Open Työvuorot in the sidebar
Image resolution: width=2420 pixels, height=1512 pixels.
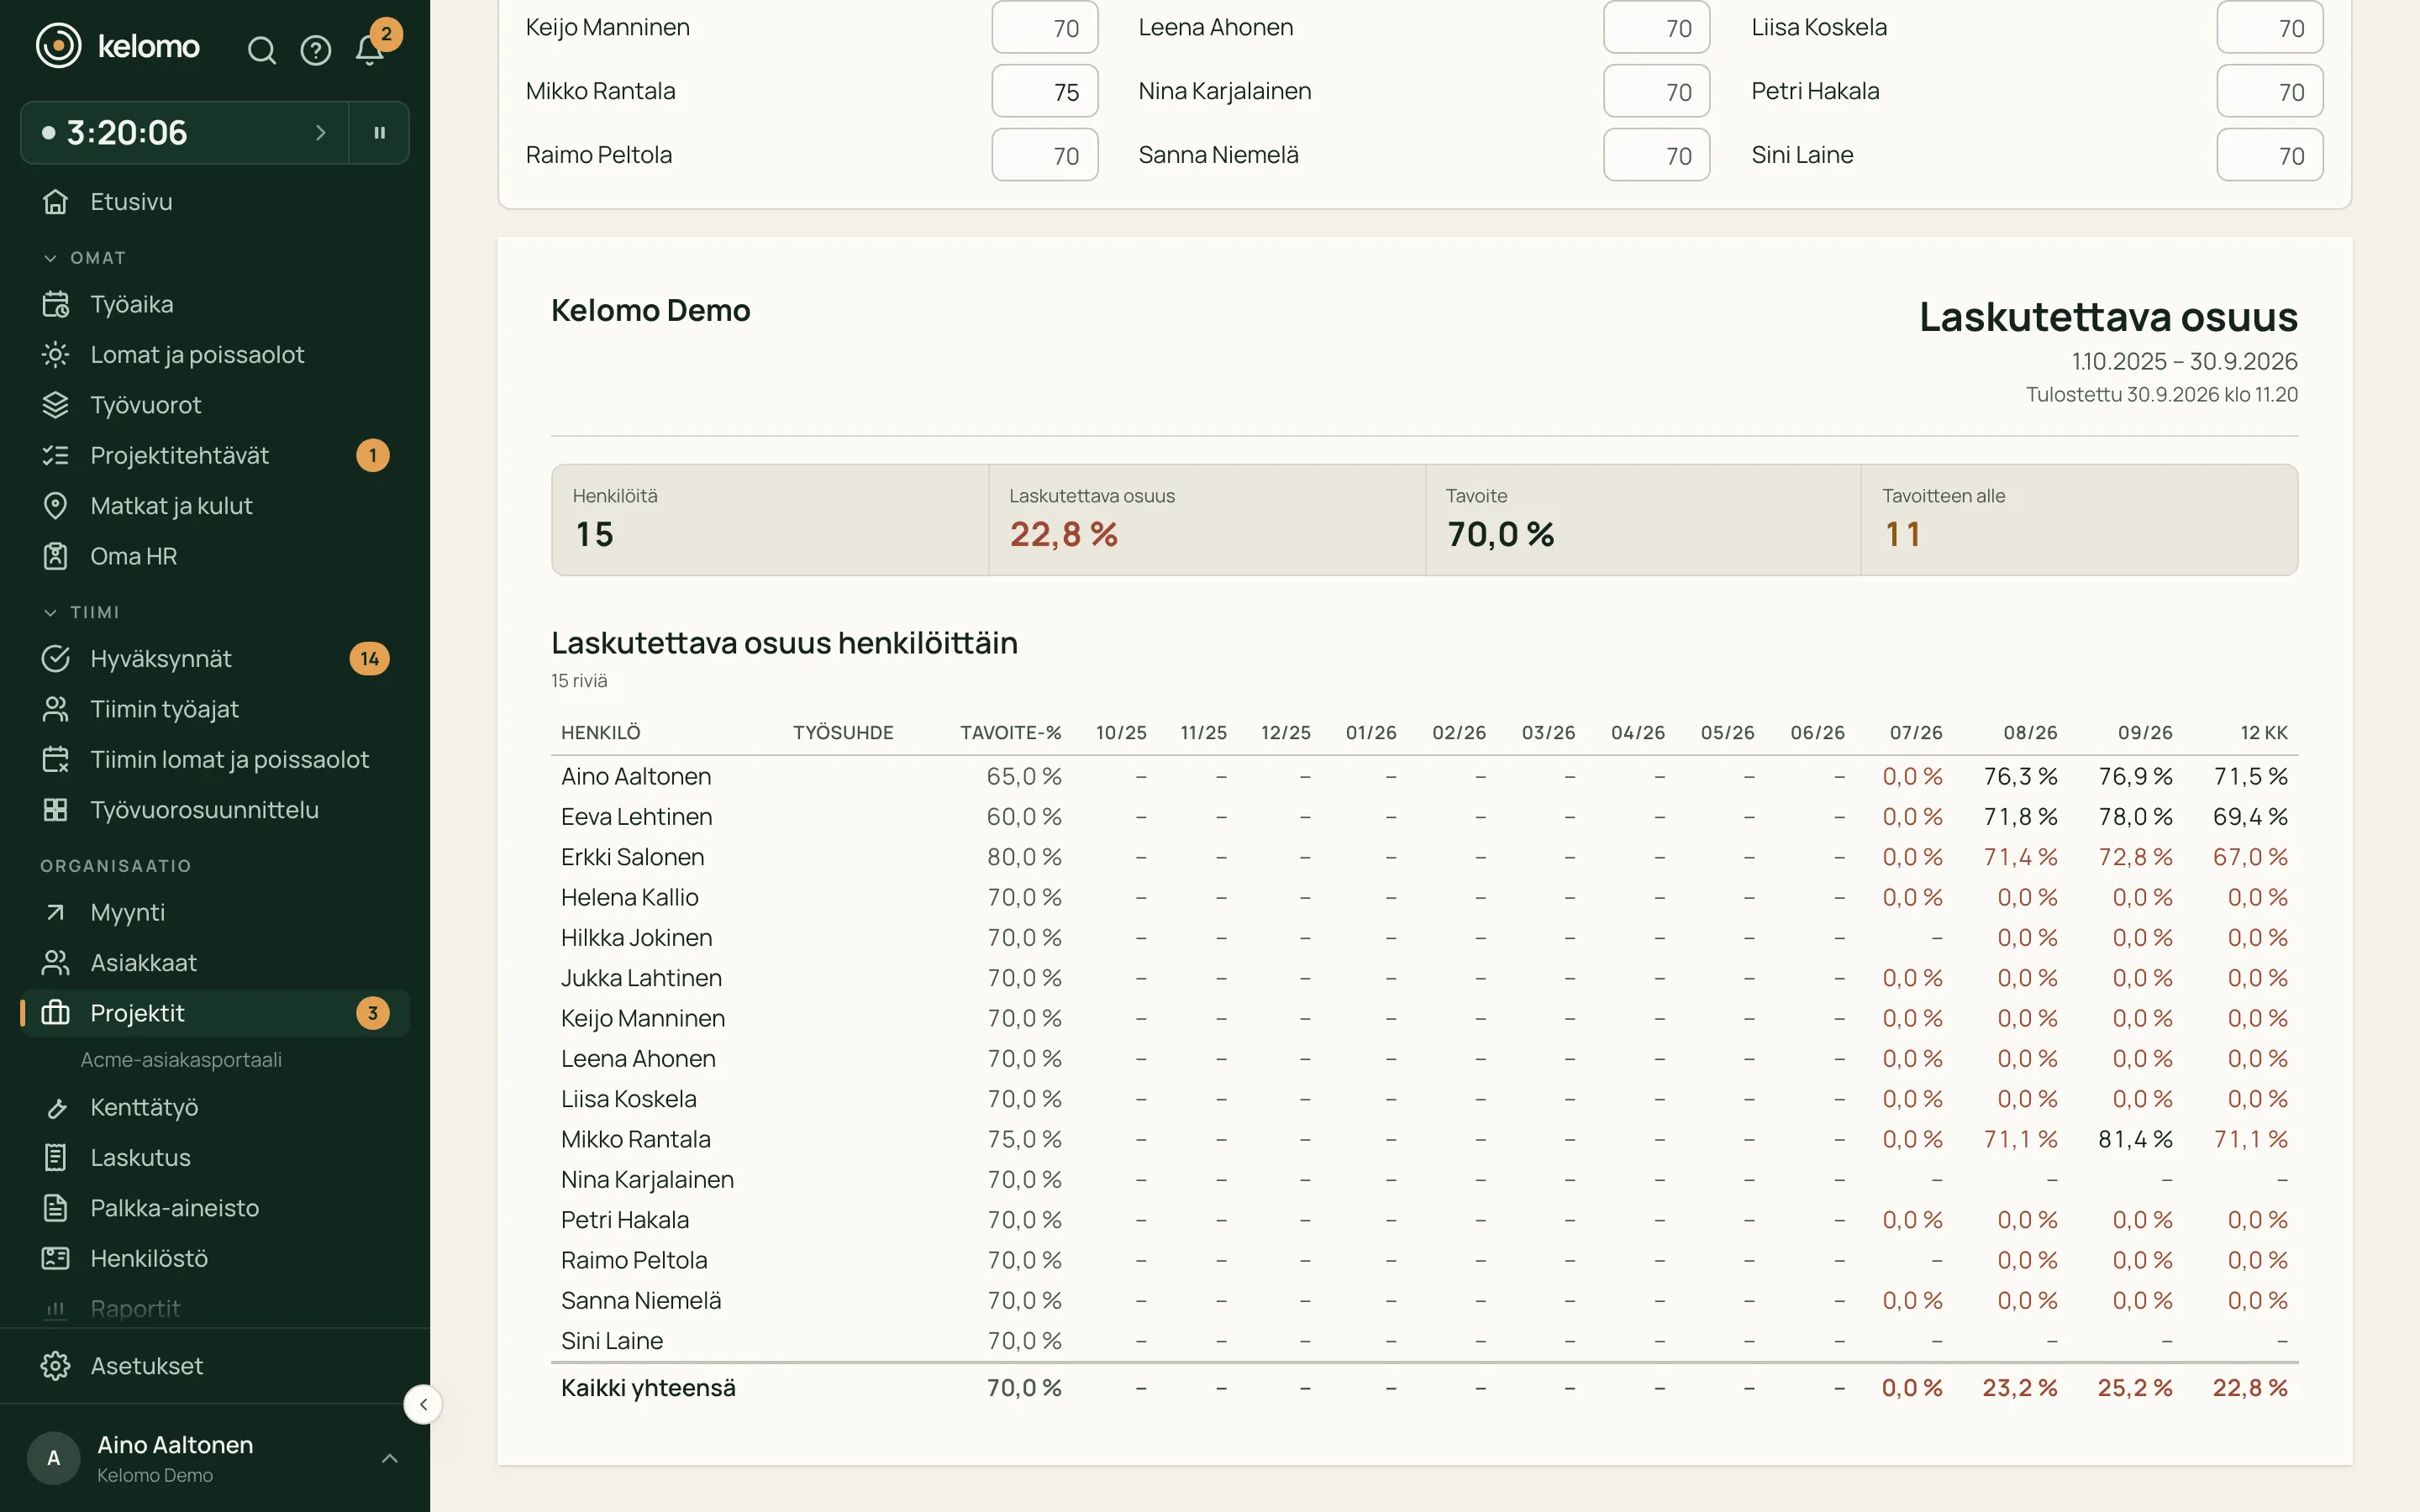click(215, 405)
